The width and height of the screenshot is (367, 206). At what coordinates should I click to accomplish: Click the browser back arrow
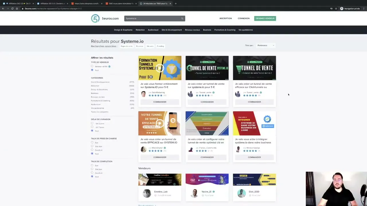click(x=3, y=9)
